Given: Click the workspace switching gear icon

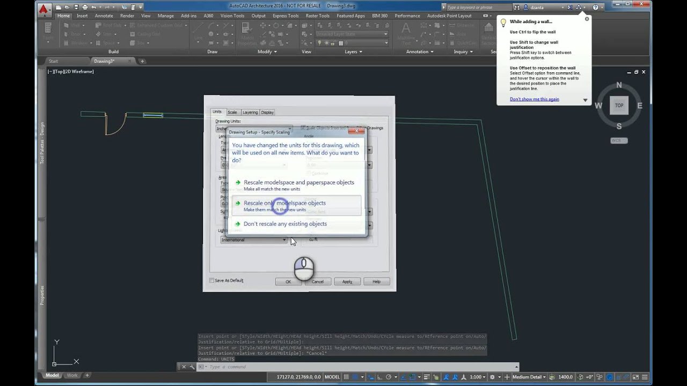Looking at the screenshot, I should pos(492,377).
